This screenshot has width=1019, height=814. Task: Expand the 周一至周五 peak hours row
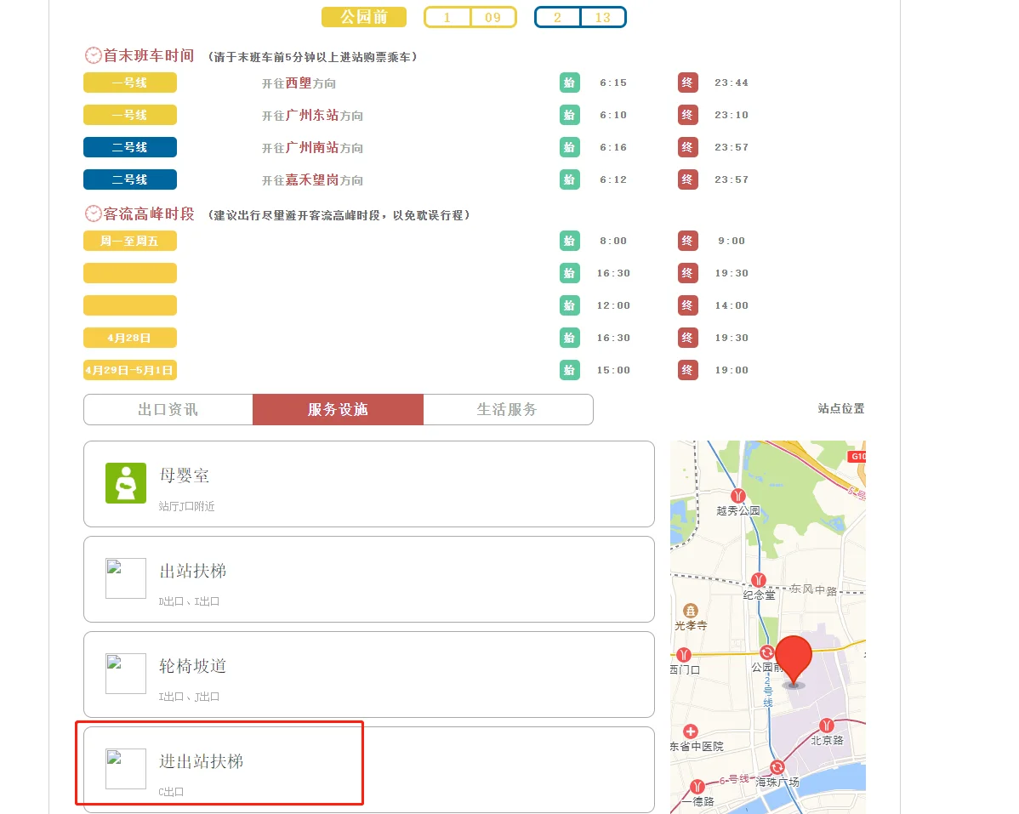[129, 241]
